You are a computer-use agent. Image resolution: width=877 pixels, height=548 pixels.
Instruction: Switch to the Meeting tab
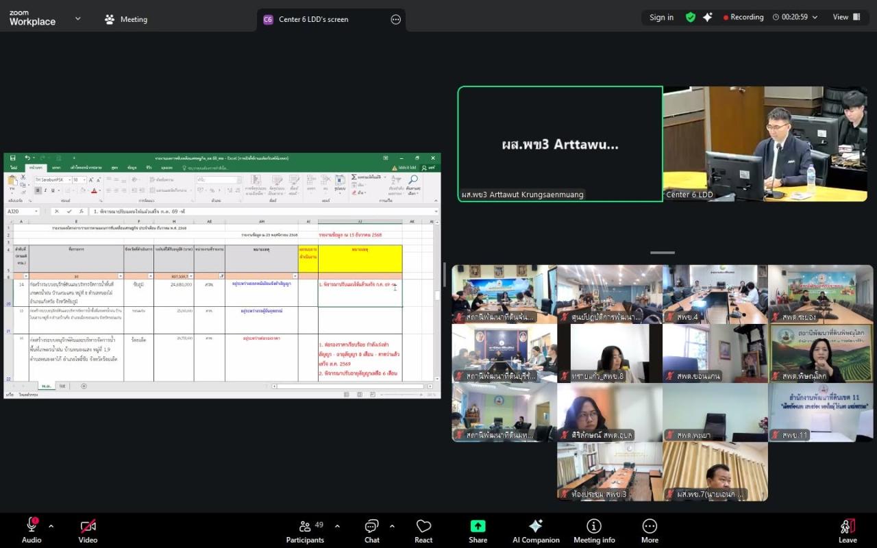click(x=126, y=19)
